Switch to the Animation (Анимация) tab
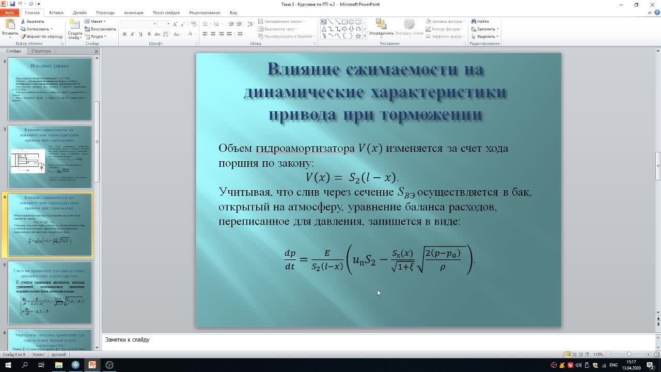 coord(134,12)
